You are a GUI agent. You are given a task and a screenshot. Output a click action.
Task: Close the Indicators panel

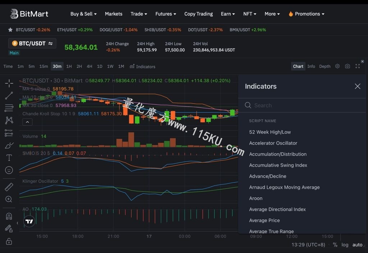click(358, 86)
